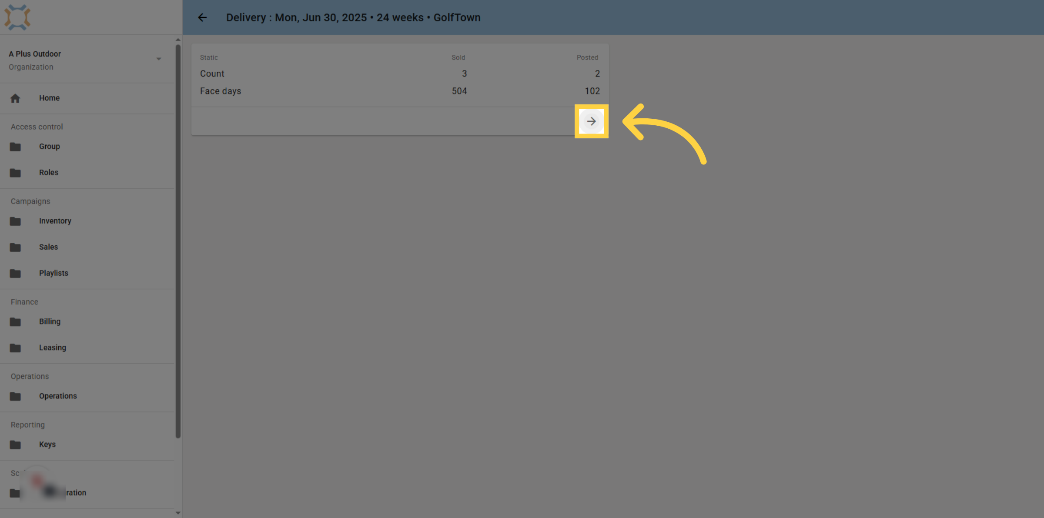
Task: Click the Billing folder icon
Action: tap(15, 322)
